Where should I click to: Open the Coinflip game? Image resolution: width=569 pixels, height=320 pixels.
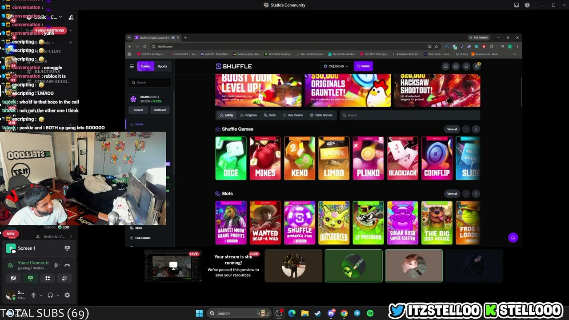point(437,158)
